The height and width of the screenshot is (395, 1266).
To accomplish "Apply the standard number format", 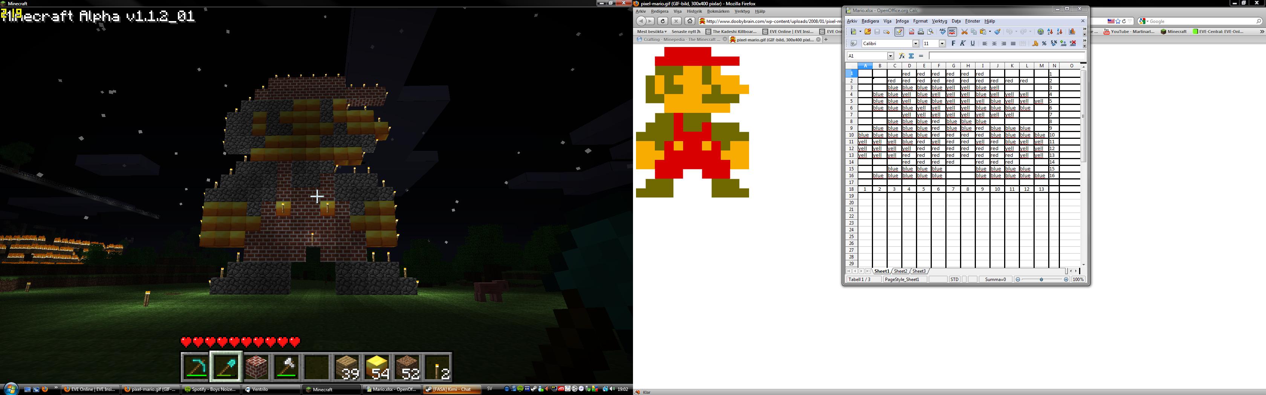I will [x=1054, y=44].
